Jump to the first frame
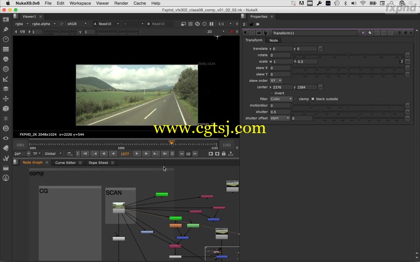Screen dimensions: 420x262 point(85,154)
